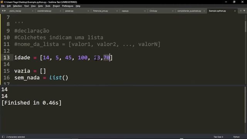This screenshot has height=139, width=247.
Task: Open the tab list dropdown arrow
Action: coord(244,11)
